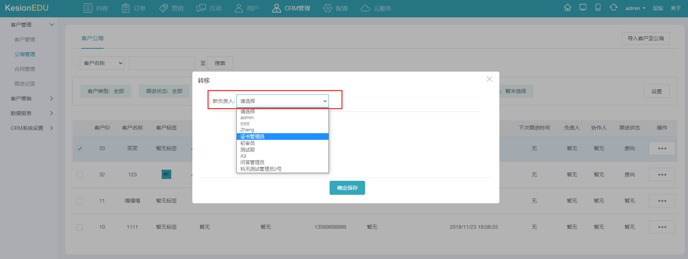Viewport: 688px width, 259px height.
Task: Select 请选择 option in dropdown list
Action: tap(283, 111)
